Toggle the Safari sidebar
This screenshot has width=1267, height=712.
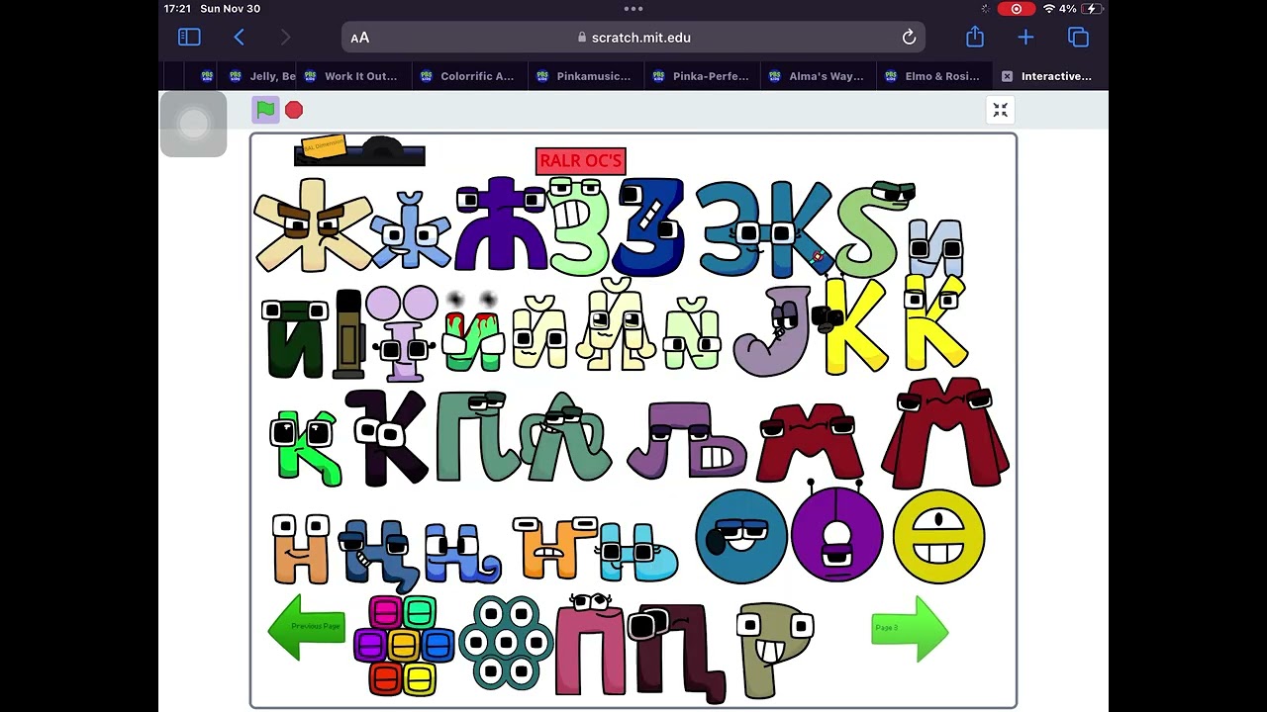189,38
